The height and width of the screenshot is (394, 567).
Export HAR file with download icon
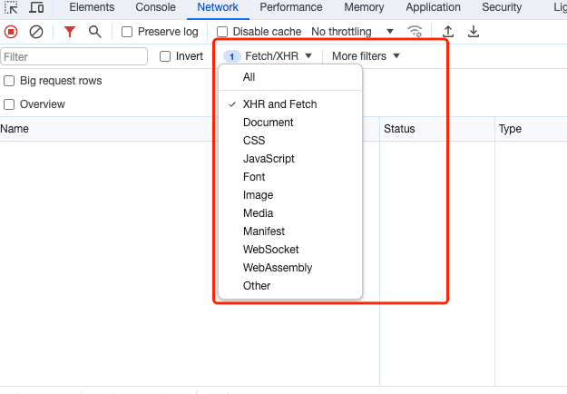coord(474,32)
